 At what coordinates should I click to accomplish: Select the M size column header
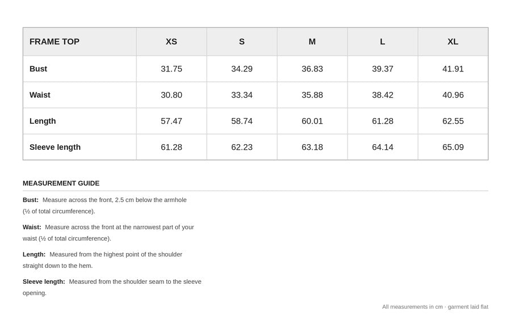click(x=312, y=41)
